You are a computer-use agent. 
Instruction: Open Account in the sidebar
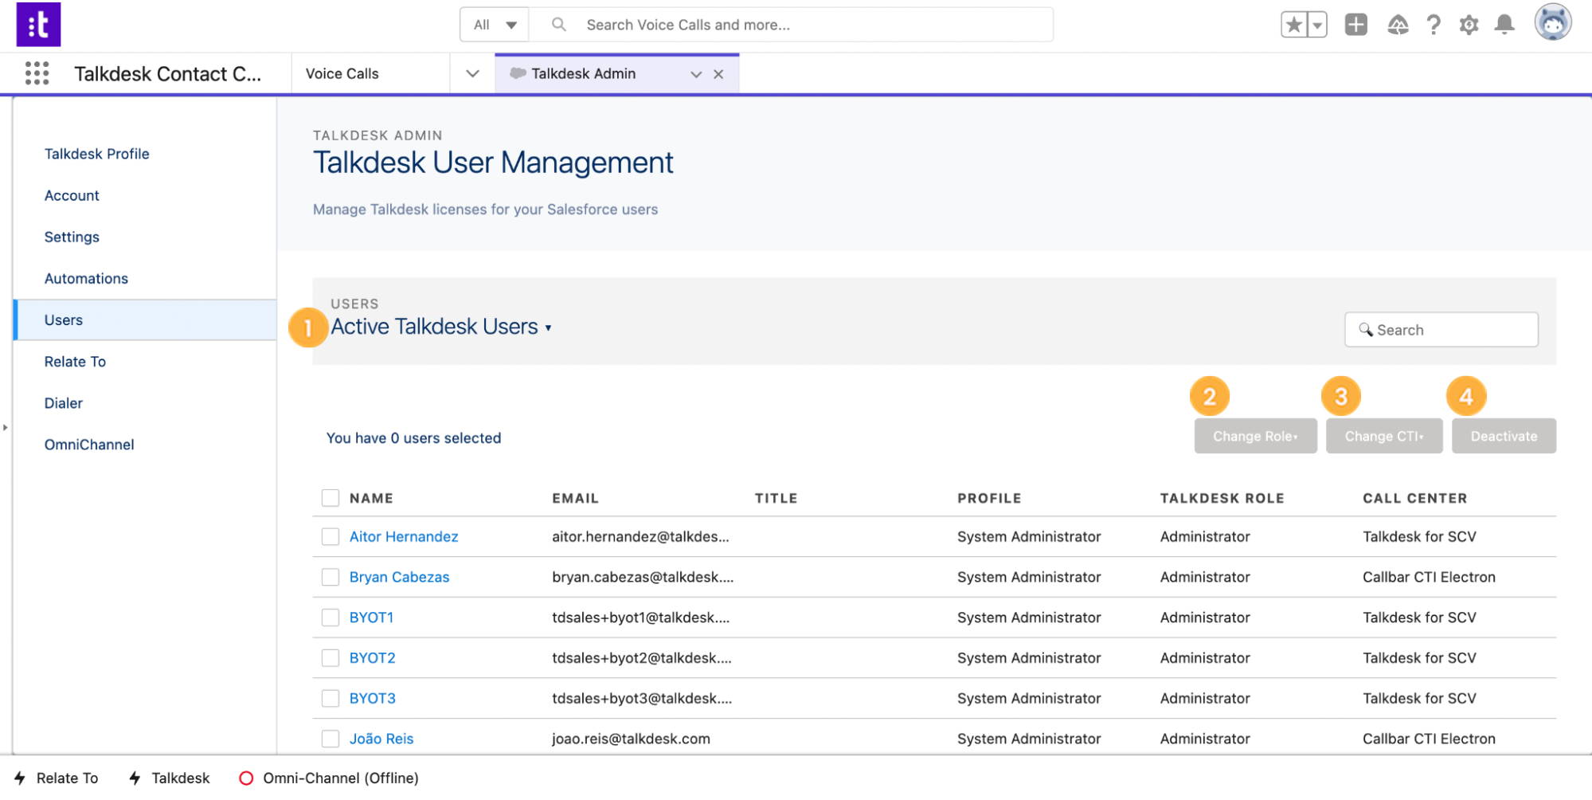pyautogui.click(x=72, y=195)
